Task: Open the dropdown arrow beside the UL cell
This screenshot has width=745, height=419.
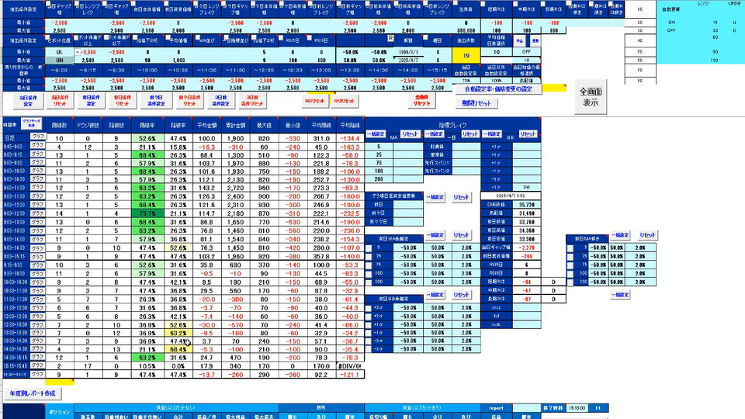Action: [77, 52]
